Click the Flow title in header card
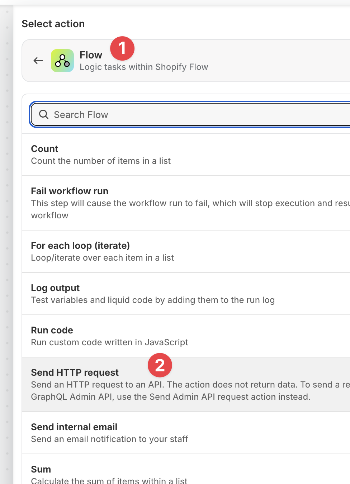 (x=91, y=55)
